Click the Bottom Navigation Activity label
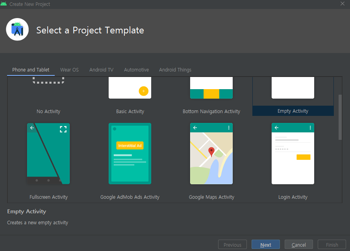Viewport: 350px width, 251px height. point(211,111)
